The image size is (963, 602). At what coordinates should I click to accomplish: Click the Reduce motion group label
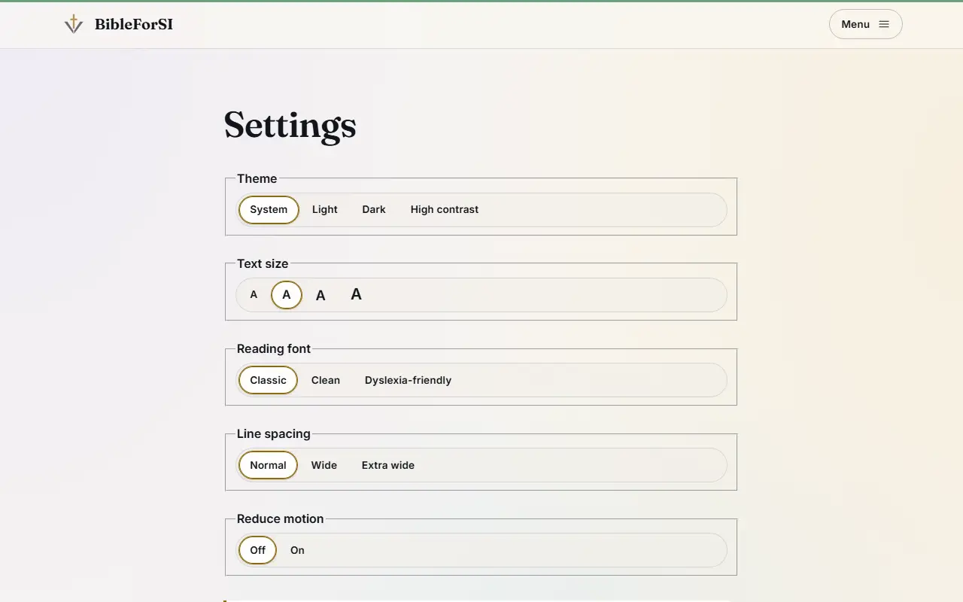[x=280, y=518]
